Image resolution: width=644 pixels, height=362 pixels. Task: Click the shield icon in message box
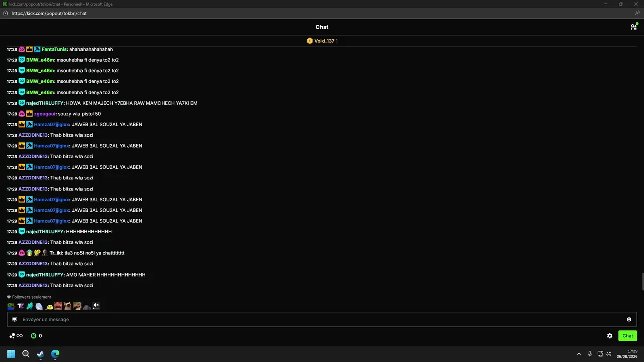tap(15, 319)
